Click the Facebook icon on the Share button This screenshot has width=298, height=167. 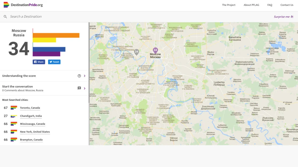click(x=35, y=62)
